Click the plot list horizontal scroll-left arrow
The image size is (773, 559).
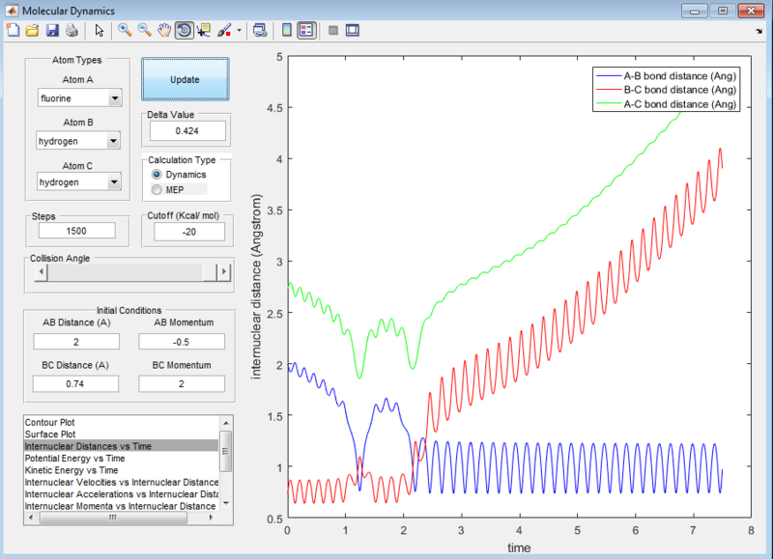point(31,517)
